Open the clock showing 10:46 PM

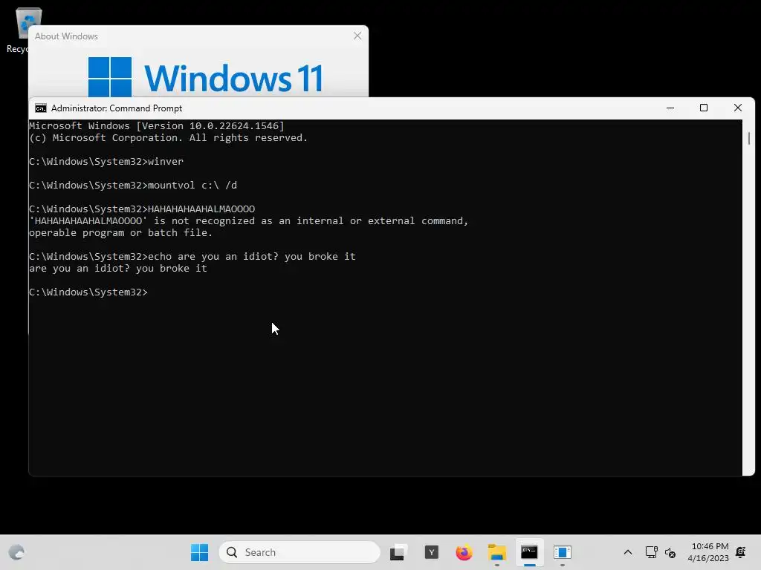[708, 552]
